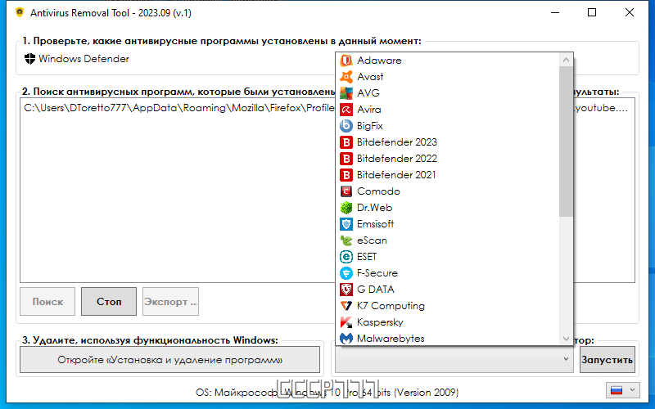This screenshot has height=409, width=655.
Task: Select the K7 Computing entry
Action: (447, 306)
